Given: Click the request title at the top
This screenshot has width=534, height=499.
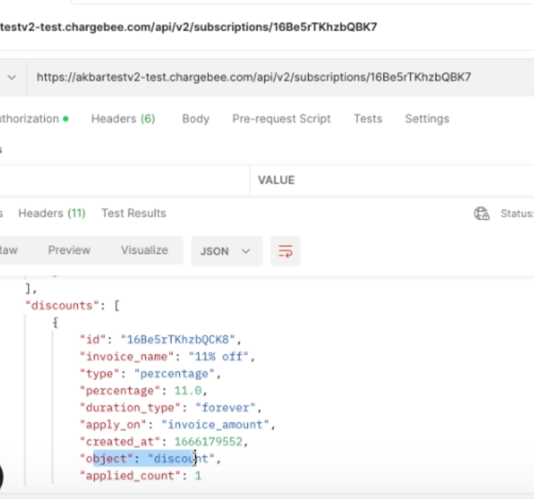Looking at the screenshot, I should pos(188,27).
